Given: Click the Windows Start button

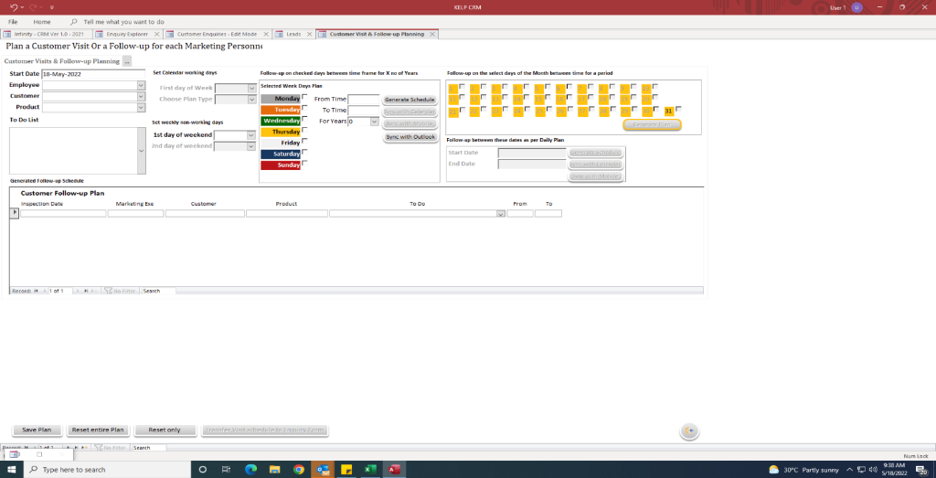Looking at the screenshot, I should (12, 470).
